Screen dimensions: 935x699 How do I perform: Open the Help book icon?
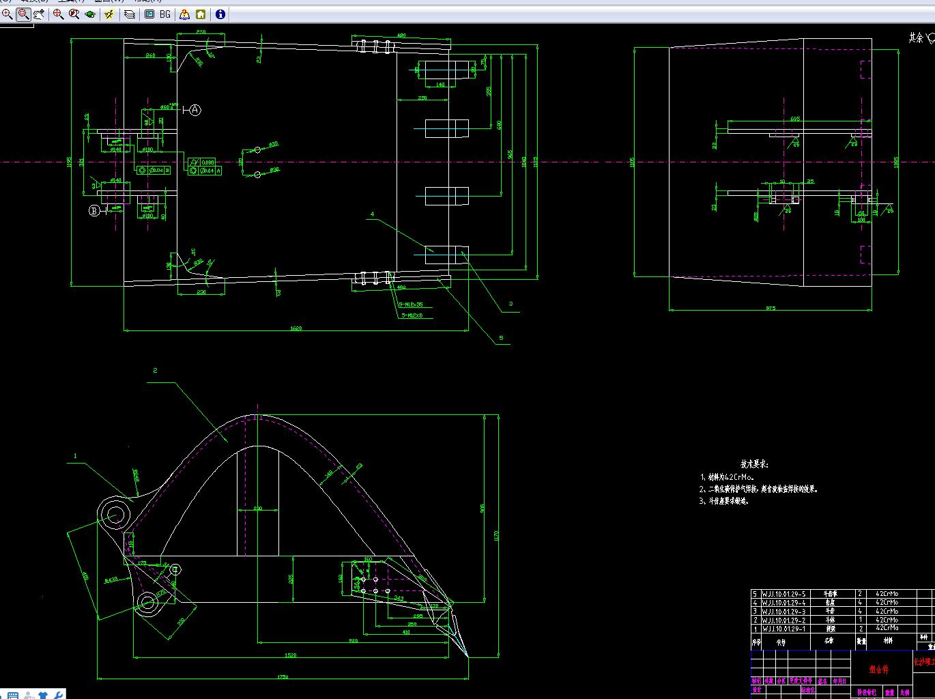pos(185,14)
